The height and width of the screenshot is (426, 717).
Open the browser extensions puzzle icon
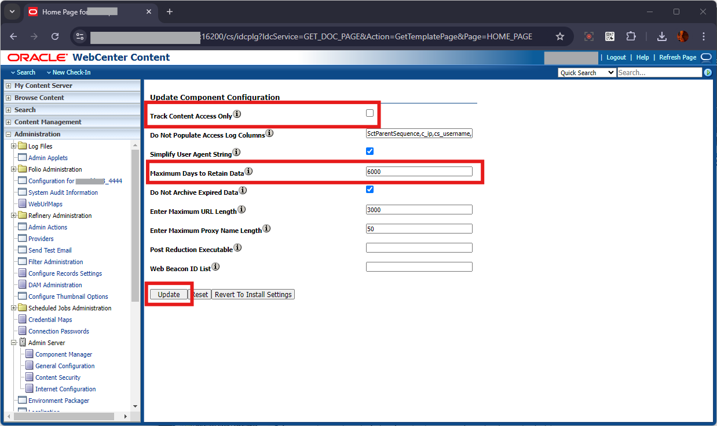click(x=631, y=36)
